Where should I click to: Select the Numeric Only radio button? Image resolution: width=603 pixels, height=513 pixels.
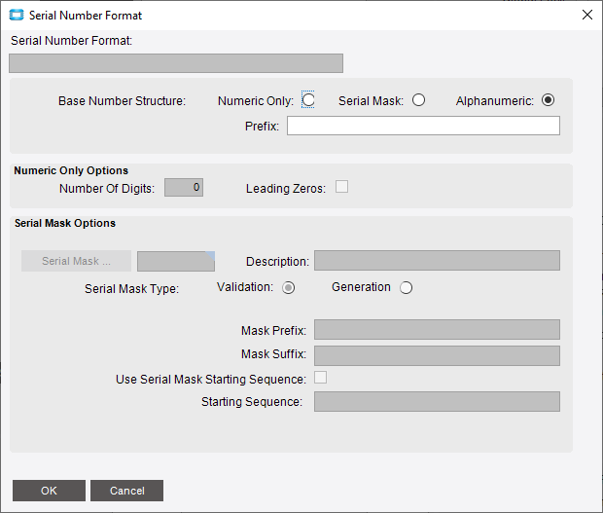[308, 100]
